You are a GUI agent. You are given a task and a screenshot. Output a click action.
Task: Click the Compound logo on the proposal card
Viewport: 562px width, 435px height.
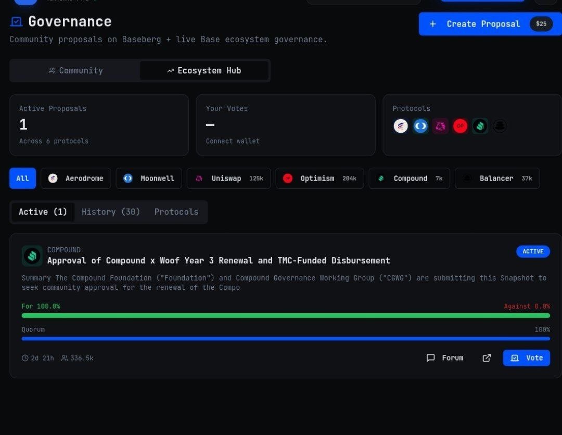(x=32, y=256)
